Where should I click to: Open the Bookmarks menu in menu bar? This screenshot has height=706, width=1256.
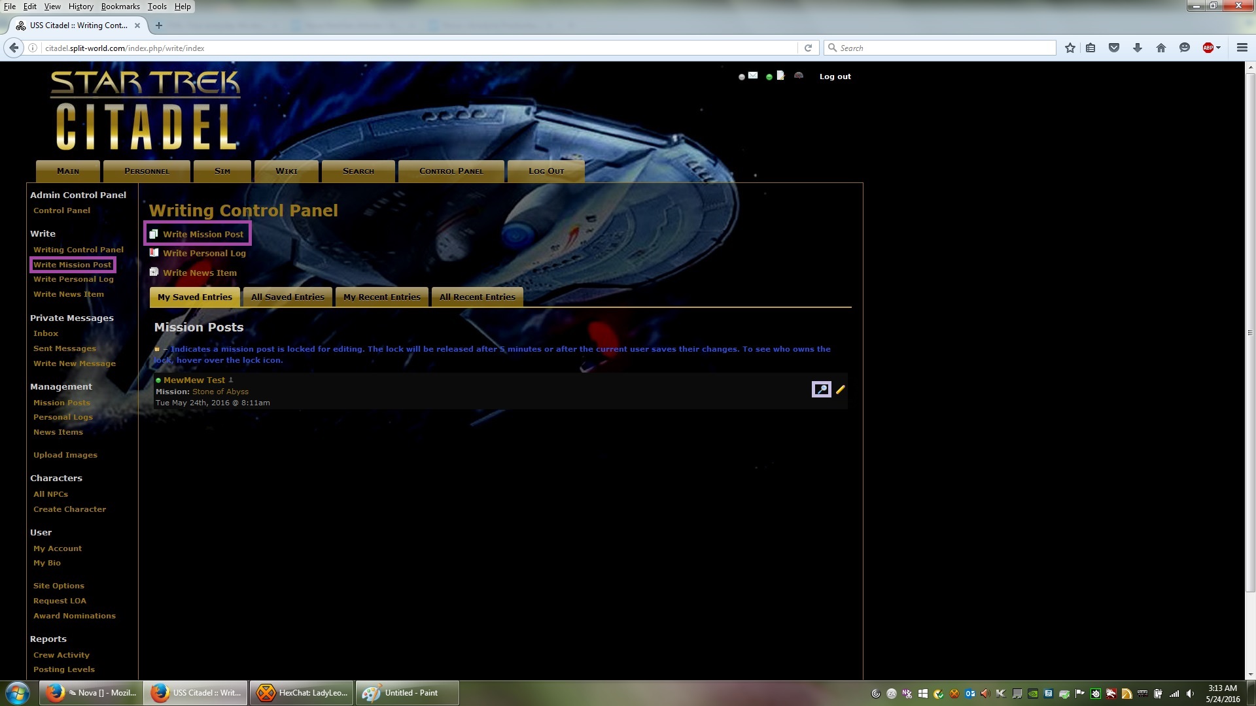tap(120, 7)
